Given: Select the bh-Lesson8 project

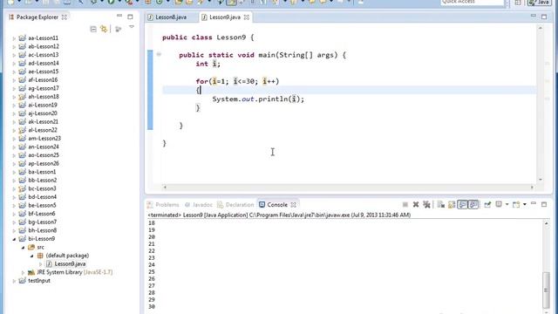Looking at the screenshot, I should click(x=43, y=230).
